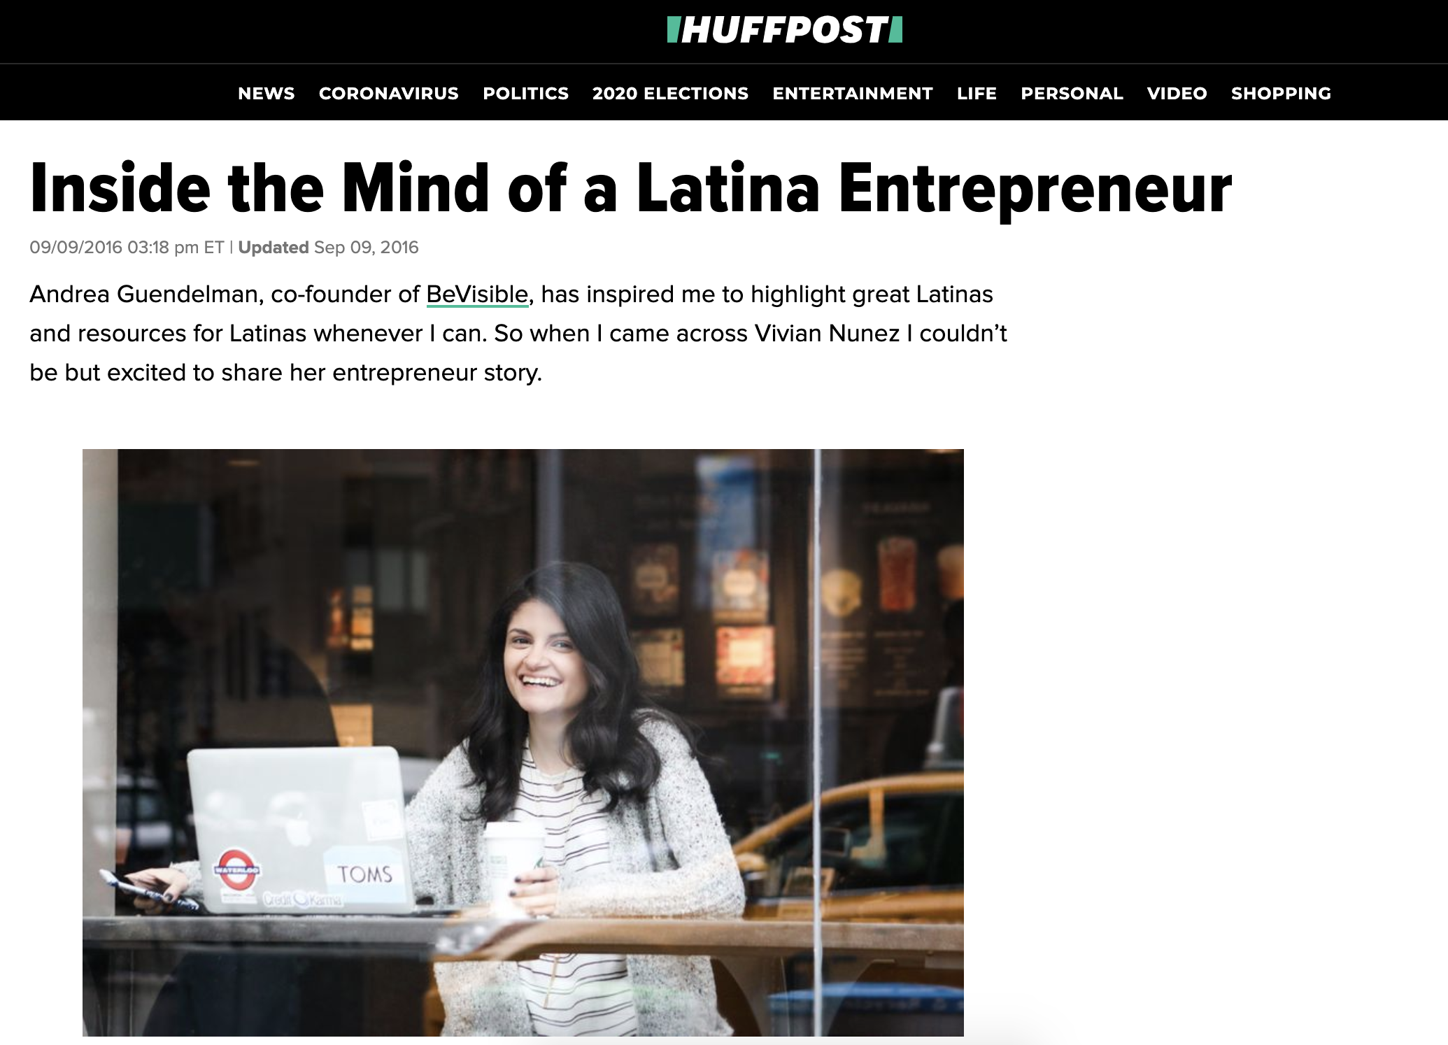
Task: Click the publication date text
Action: coord(127,248)
